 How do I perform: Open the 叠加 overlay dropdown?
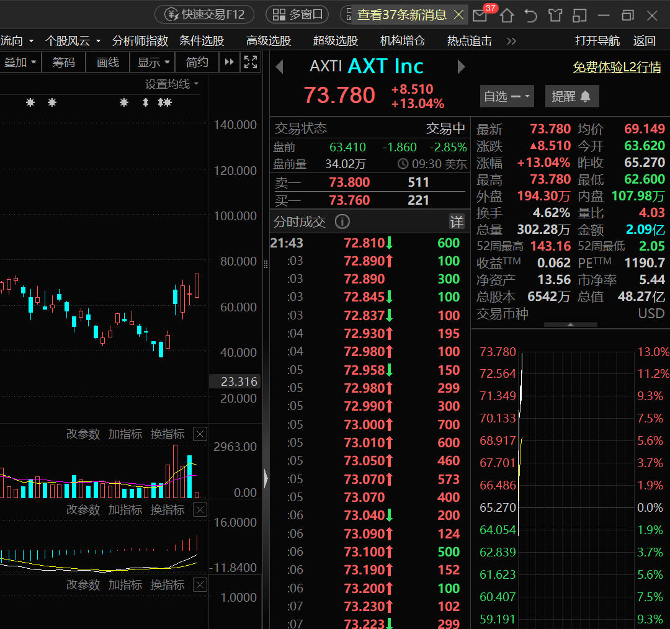point(20,63)
